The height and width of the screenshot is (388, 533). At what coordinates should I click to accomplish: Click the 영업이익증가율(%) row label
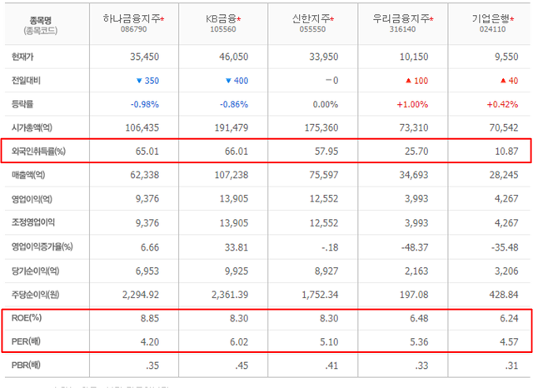pos(42,246)
